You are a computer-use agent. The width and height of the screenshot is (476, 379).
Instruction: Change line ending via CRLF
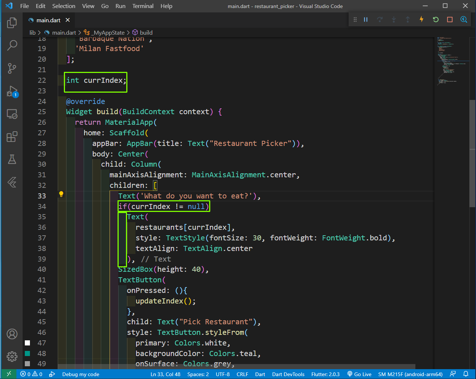(x=242, y=374)
